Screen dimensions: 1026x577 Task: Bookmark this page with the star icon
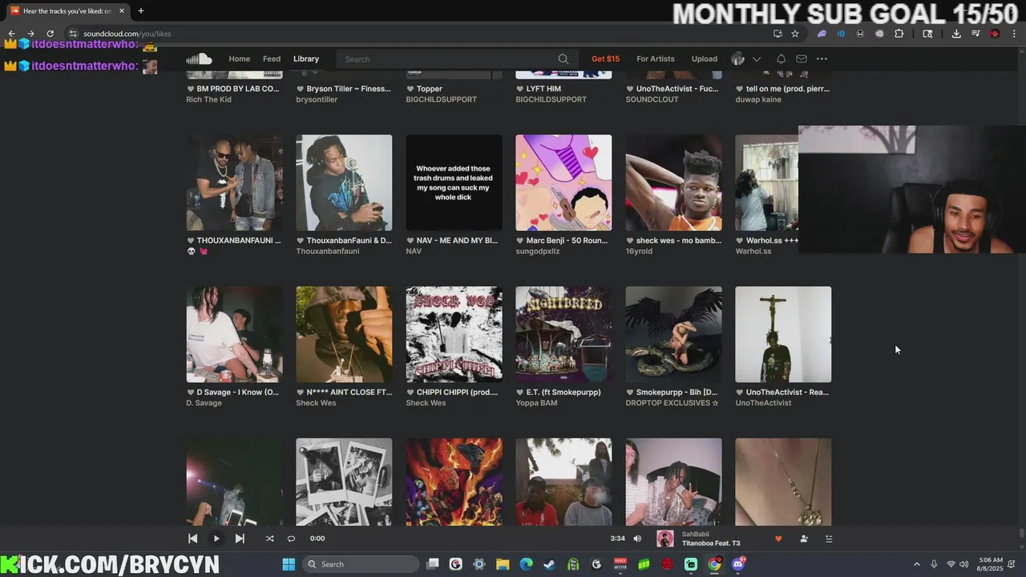(x=795, y=34)
